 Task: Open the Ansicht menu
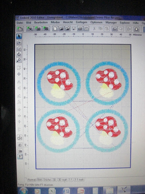(68, 22)
